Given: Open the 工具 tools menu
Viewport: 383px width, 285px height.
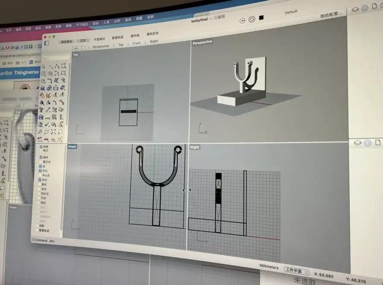Looking at the screenshot, I should [x=106, y=22].
